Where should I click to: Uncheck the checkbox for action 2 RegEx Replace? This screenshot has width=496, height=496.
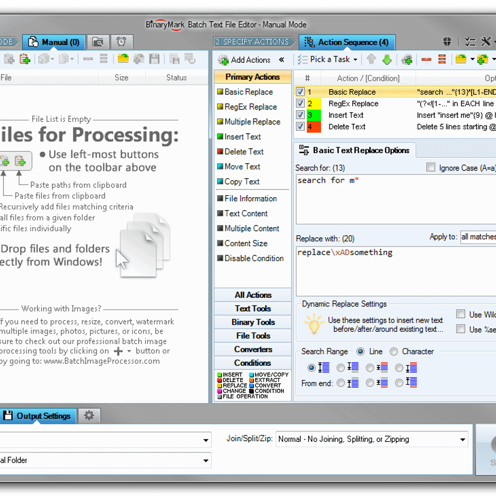pyautogui.click(x=300, y=103)
